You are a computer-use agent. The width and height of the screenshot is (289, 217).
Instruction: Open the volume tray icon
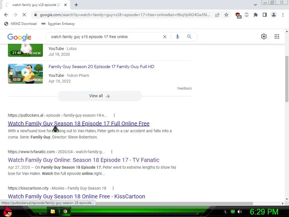(x=240, y=212)
